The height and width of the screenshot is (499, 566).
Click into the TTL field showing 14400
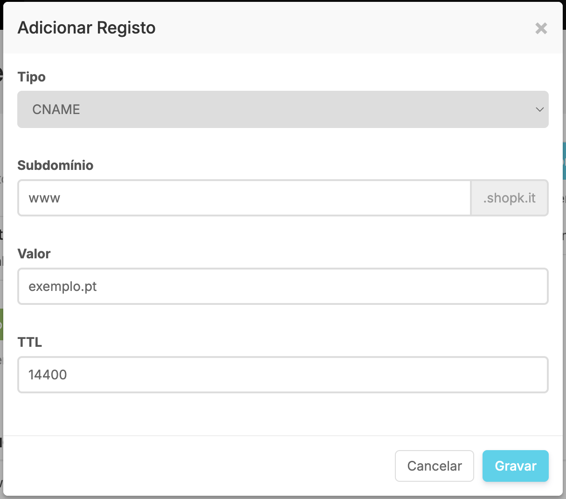[283, 375]
